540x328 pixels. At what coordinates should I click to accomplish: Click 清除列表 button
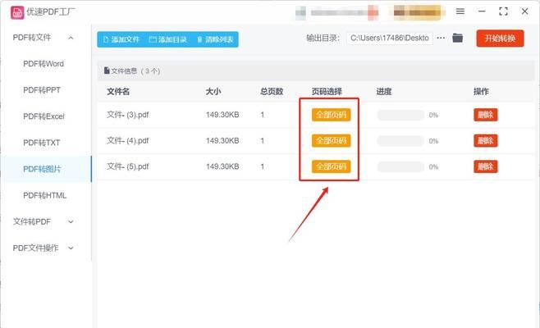pyautogui.click(x=215, y=39)
